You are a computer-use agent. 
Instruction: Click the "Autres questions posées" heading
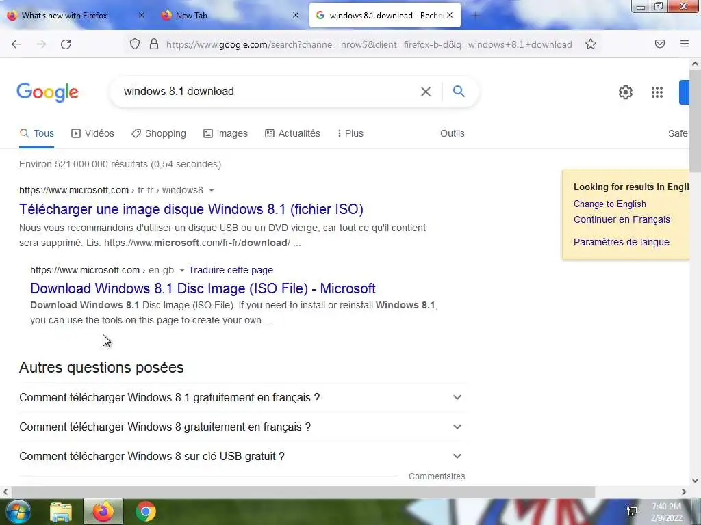click(x=101, y=367)
